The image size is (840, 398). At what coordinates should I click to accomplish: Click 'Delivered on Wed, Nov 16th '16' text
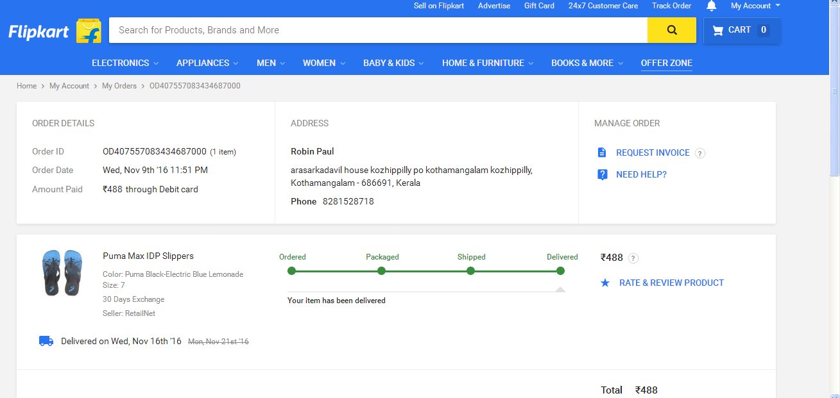pyautogui.click(x=121, y=341)
